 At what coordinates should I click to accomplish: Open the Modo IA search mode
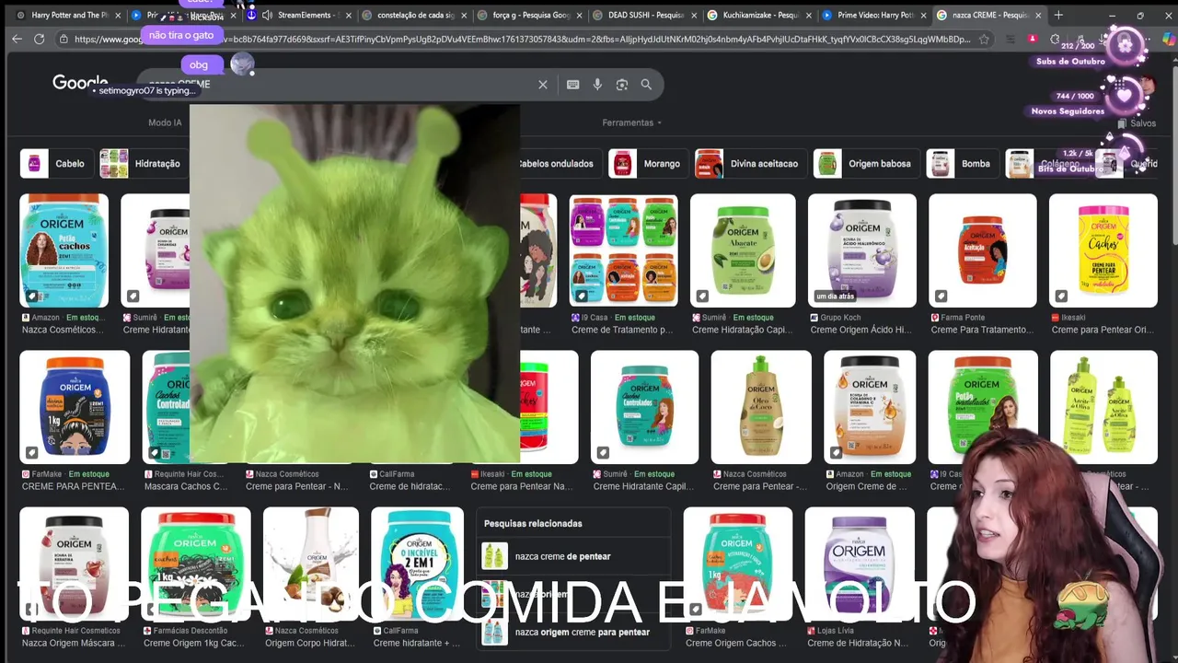(x=165, y=122)
